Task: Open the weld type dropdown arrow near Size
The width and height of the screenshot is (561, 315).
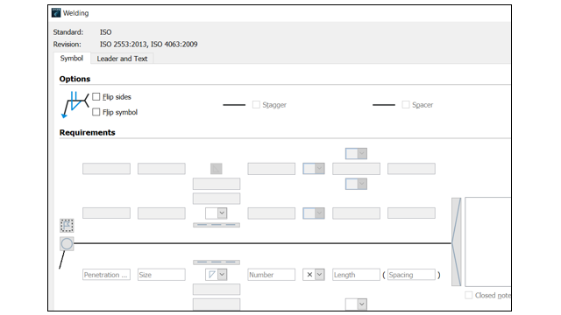Action: 222,275
